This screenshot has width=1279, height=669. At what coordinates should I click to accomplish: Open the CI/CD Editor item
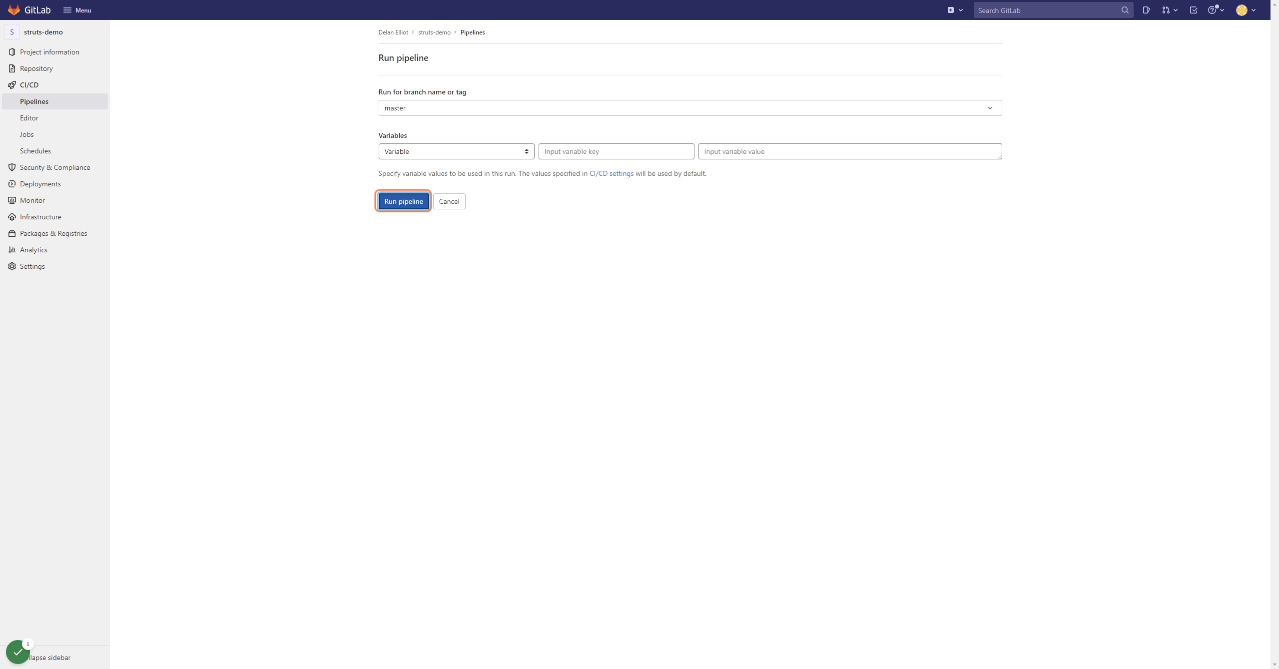point(55,118)
